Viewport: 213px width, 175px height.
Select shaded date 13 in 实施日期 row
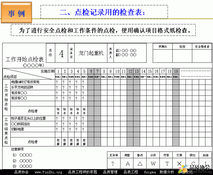[137, 71]
